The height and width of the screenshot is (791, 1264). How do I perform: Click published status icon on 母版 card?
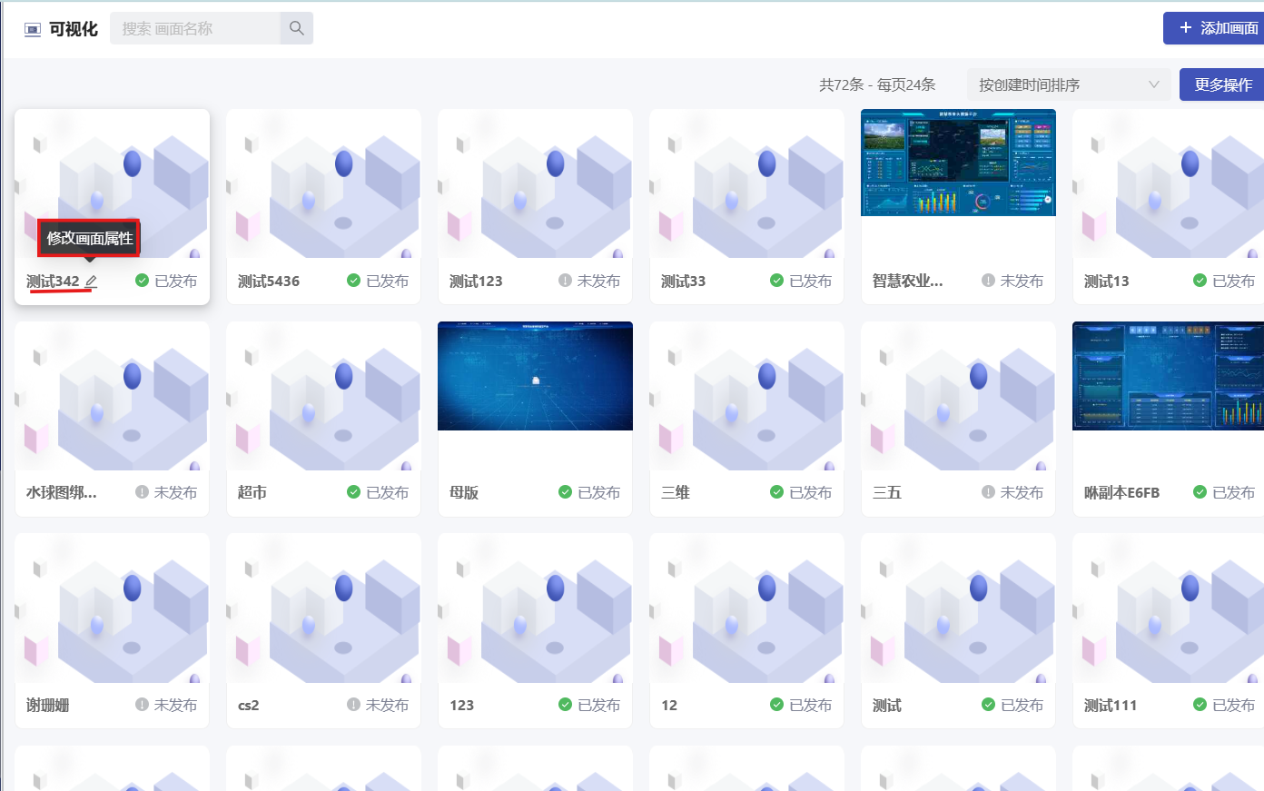click(x=565, y=492)
